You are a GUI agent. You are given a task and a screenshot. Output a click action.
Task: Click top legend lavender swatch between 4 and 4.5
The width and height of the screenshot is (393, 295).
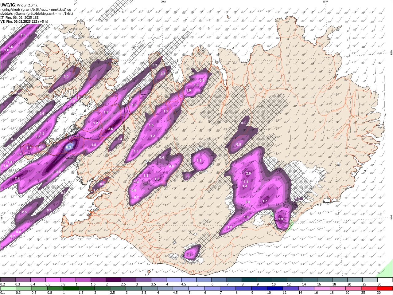[173, 280]
